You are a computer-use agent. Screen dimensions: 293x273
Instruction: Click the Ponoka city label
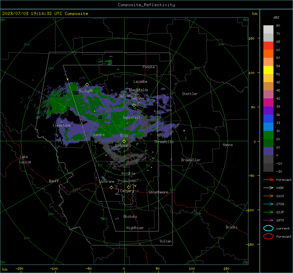coord(148,67)
